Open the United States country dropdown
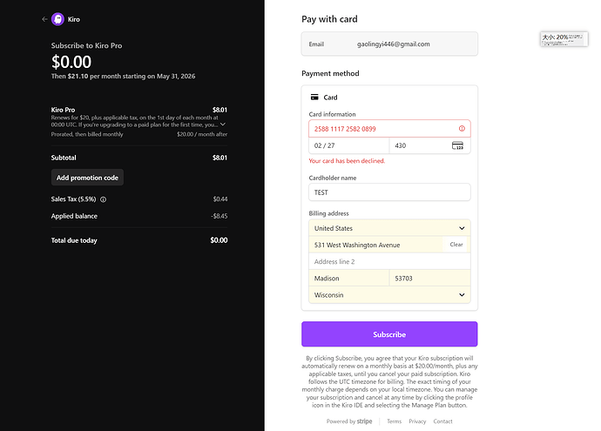 pyautogui.click(x=389, y=228)
